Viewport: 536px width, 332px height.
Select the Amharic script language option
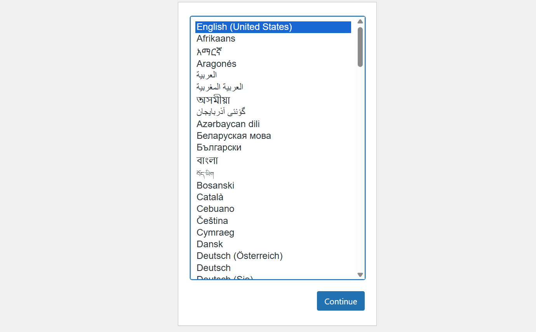pyautogui.click(x=209, y=51)
